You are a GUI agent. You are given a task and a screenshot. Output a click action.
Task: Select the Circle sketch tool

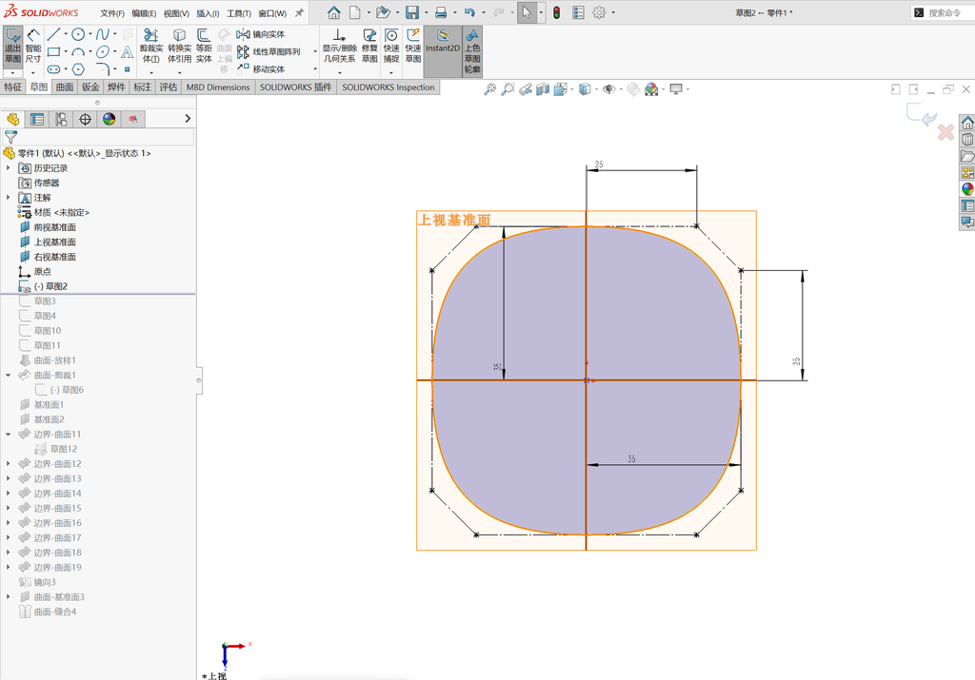pyautogui.click(x=78, y=34)
